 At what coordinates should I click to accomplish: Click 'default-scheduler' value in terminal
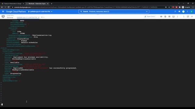[29, 42]
